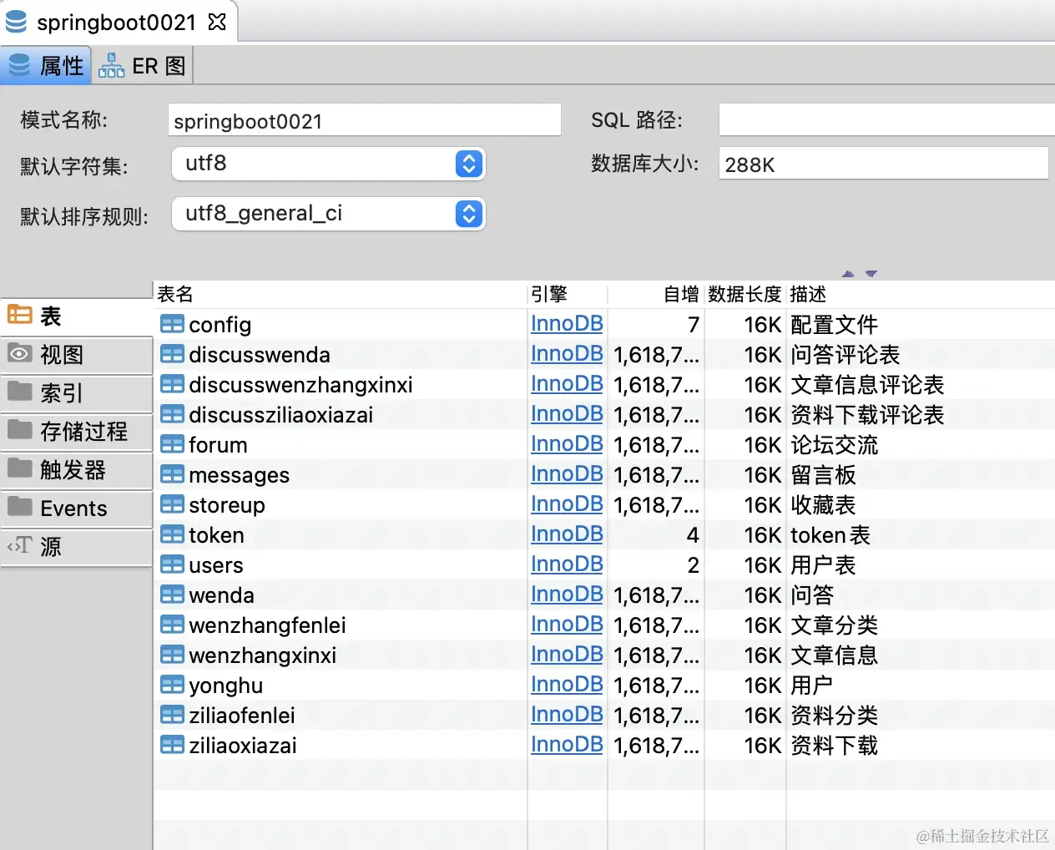Click the token table icon

(172, 534)
